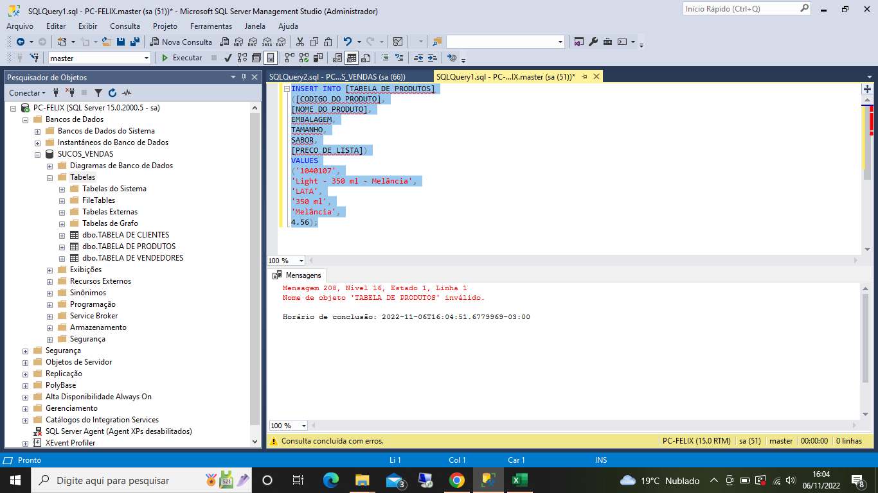Expand the dbo.TABELA DE CLIENTES node
This screenshot has height=493, width=878.
click(x=62, y=235)
